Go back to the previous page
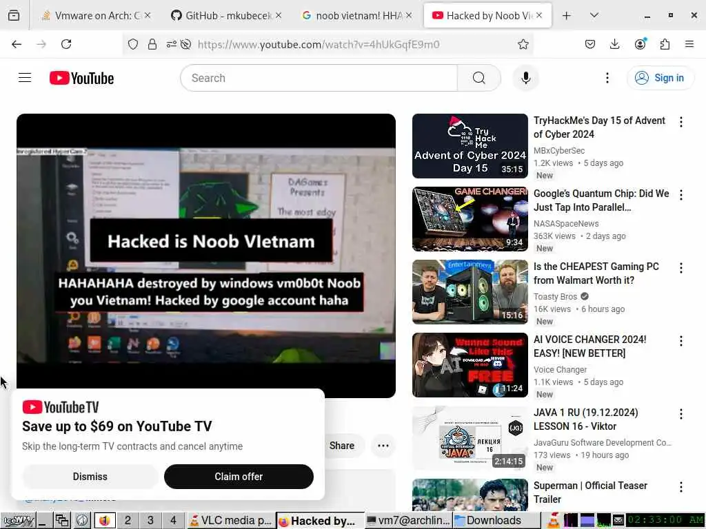 [17, 44]
